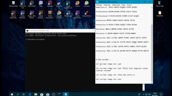Launch PhotoScape desktop shortcut

pos(68,14)
